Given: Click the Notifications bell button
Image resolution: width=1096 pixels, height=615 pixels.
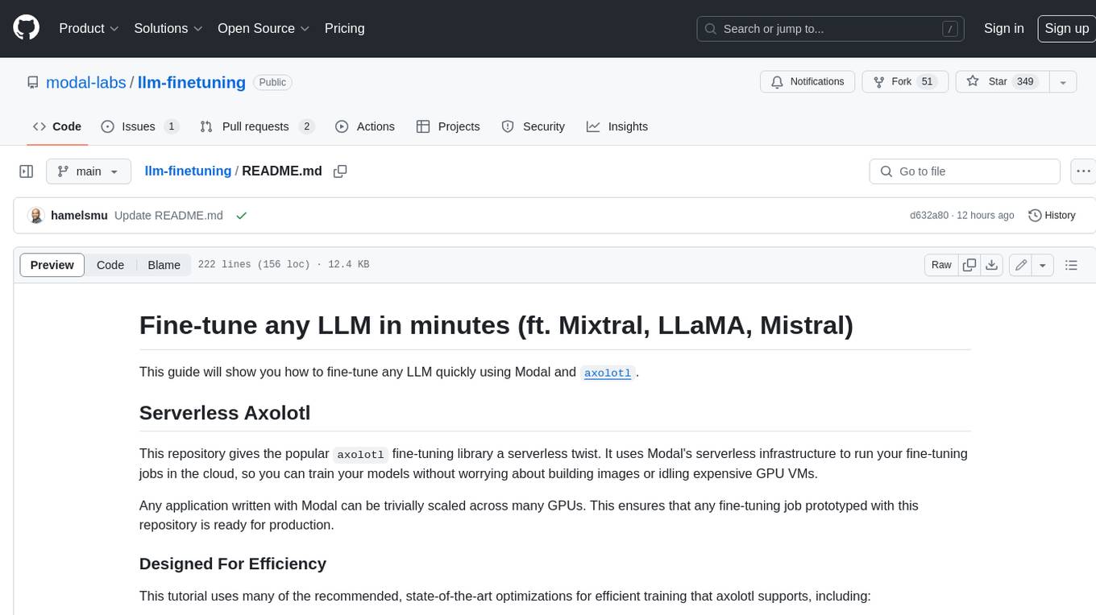Looking at the screenshot, I should (x=807, y=82).
